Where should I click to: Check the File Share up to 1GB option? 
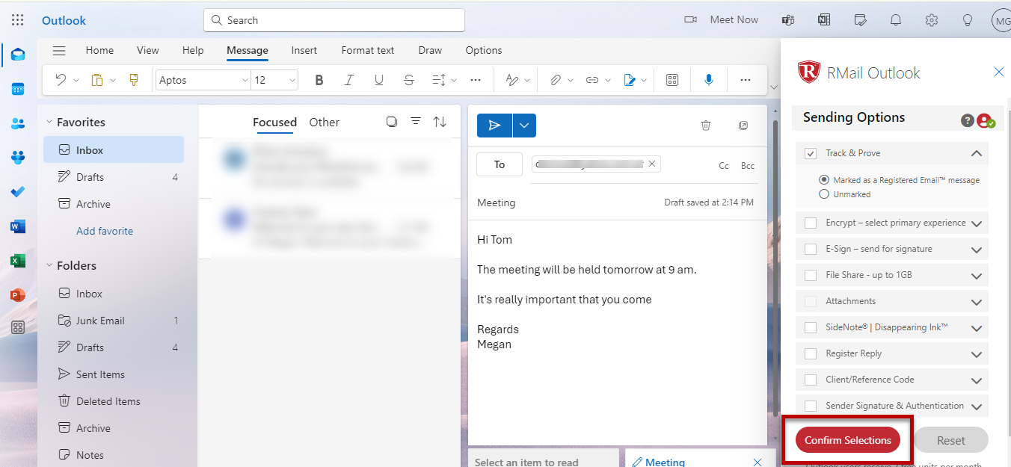(x=811, y=275)
